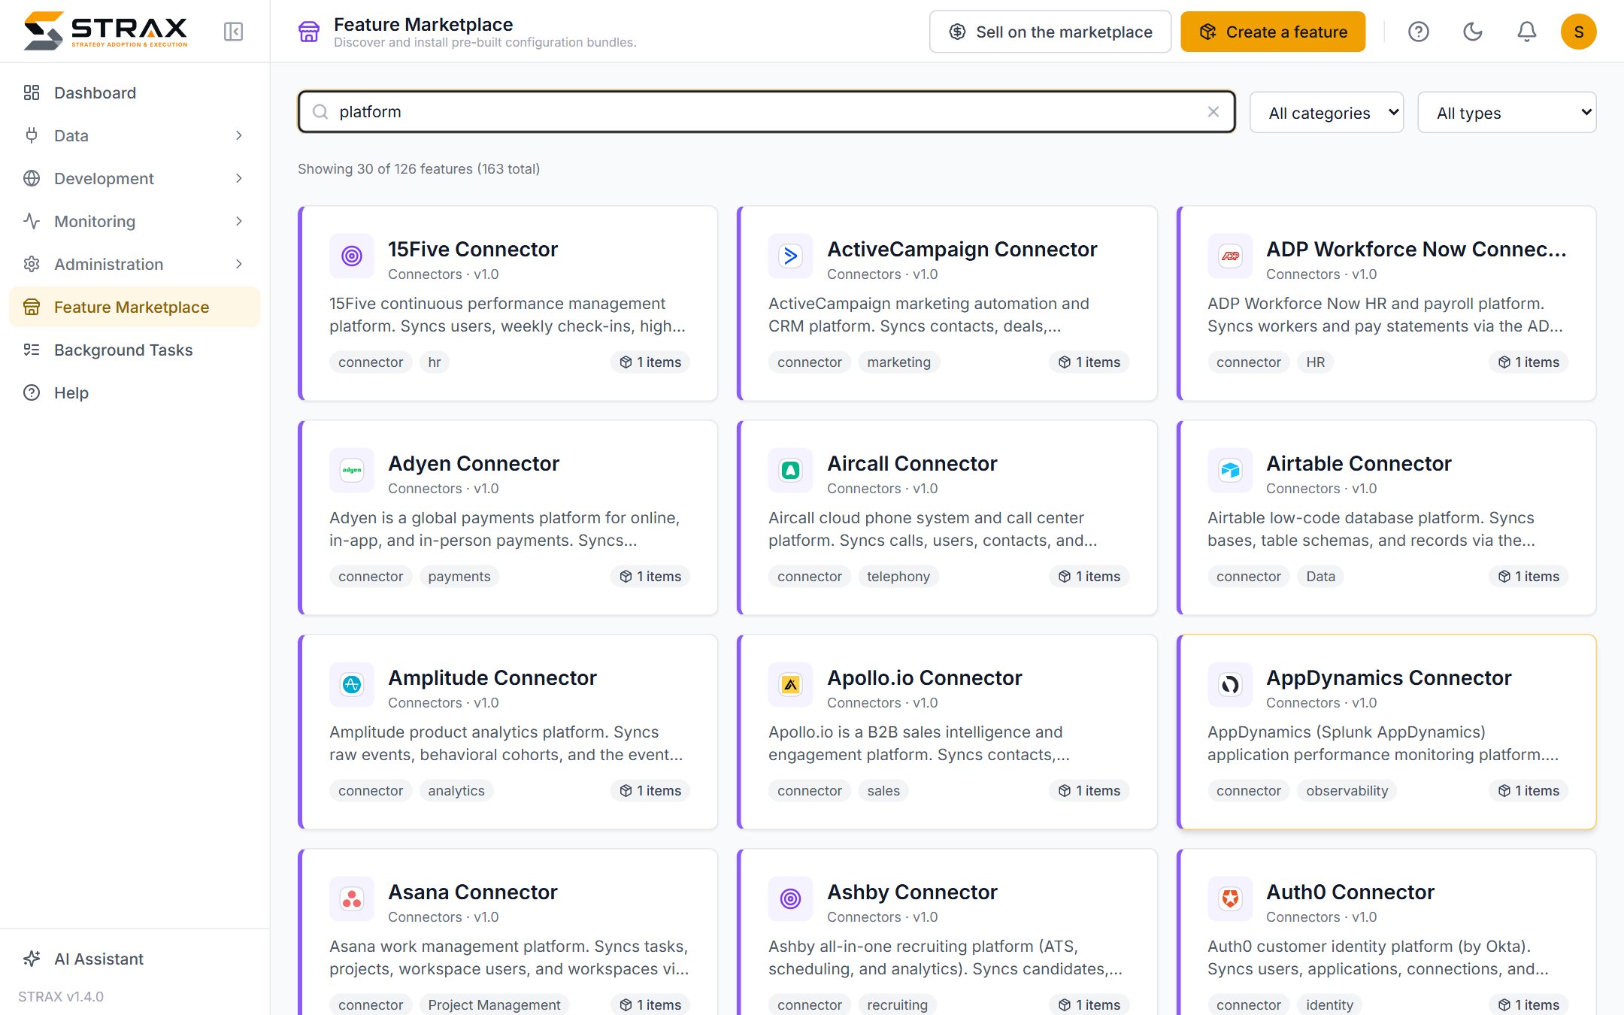Screen dimensions: 1624x1015
Task: Click the platform search input field
Action: coord(767,112)
